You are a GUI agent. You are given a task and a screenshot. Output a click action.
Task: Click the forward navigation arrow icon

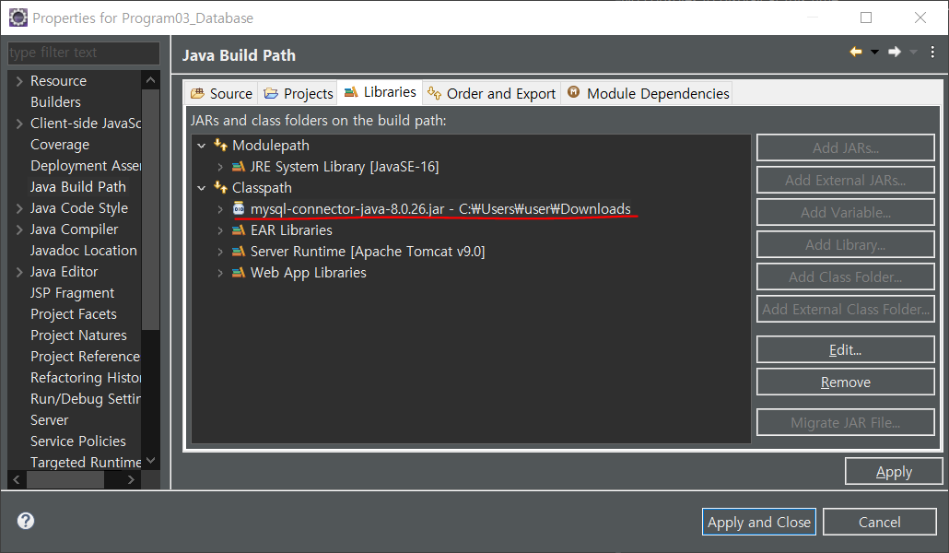(x=895, y=53)
